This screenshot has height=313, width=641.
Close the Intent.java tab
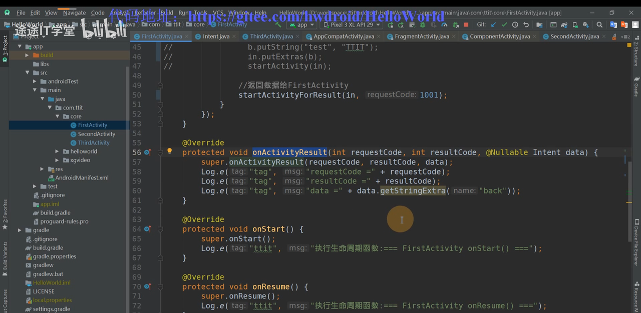(x=235, y=36)
